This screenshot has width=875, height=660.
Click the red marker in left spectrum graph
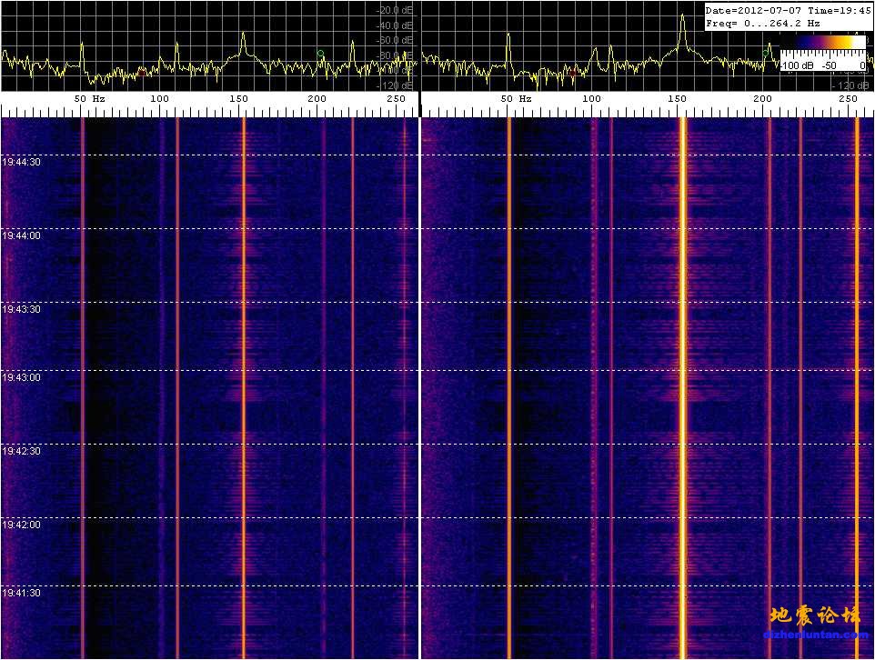coord(142,73)
